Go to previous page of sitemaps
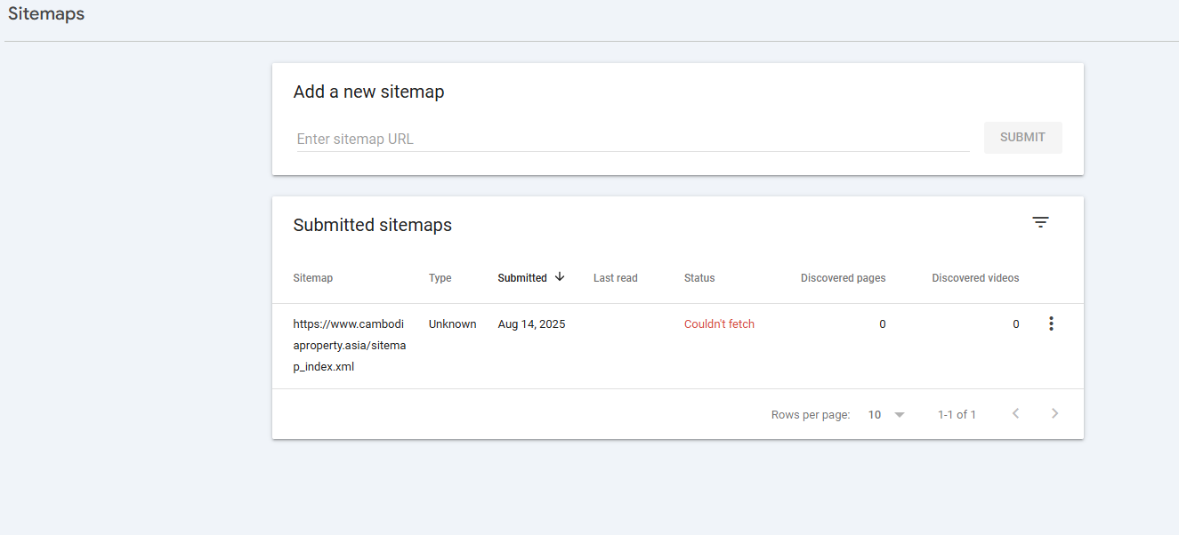1179x535 pixels. click(x=1015, y=413)
